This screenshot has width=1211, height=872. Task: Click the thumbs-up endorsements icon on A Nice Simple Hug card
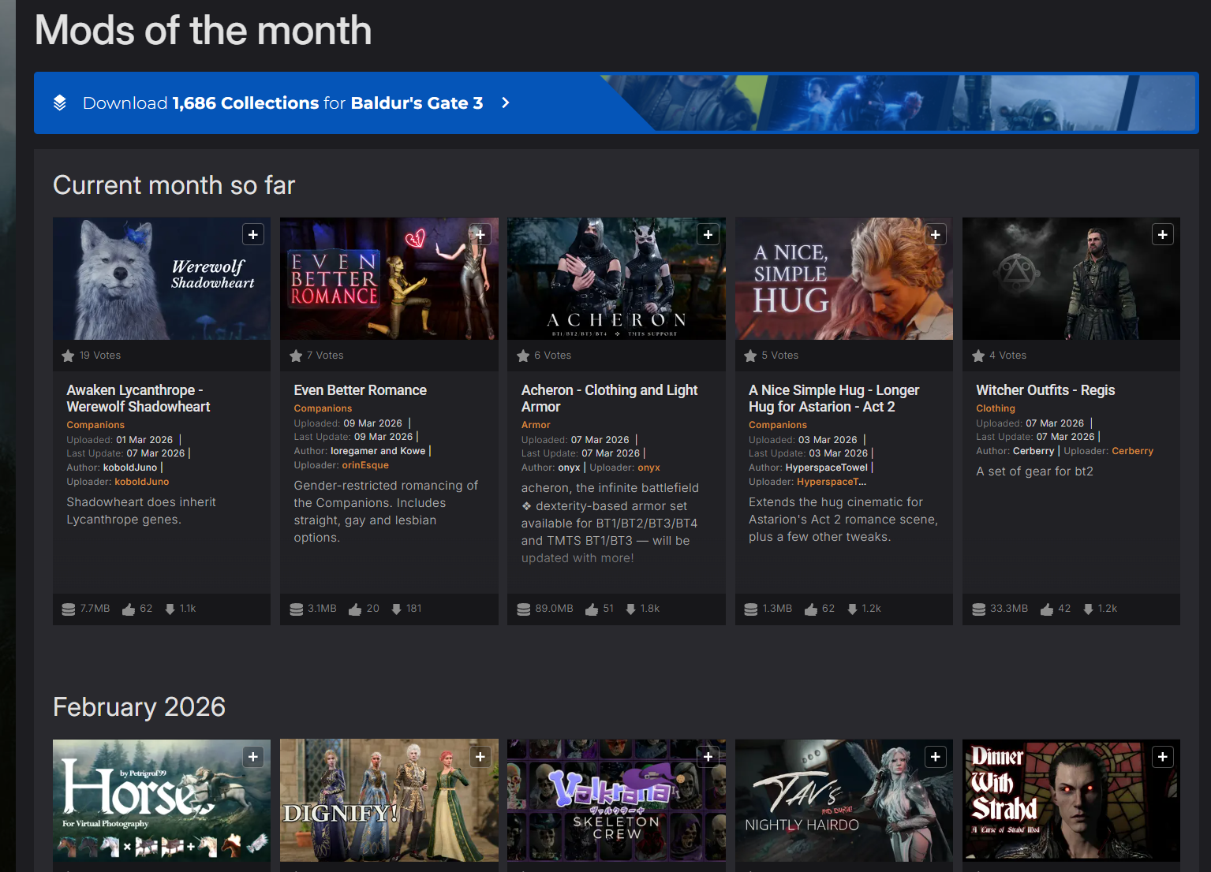[x=811, y=609]
